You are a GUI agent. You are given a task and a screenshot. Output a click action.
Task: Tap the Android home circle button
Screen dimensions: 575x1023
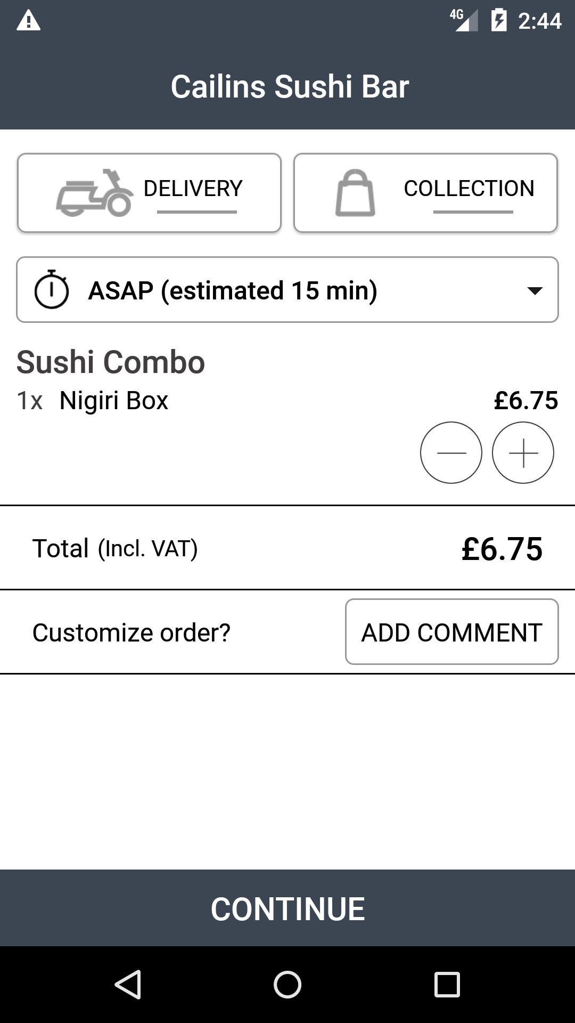click(x=287, y=984)
